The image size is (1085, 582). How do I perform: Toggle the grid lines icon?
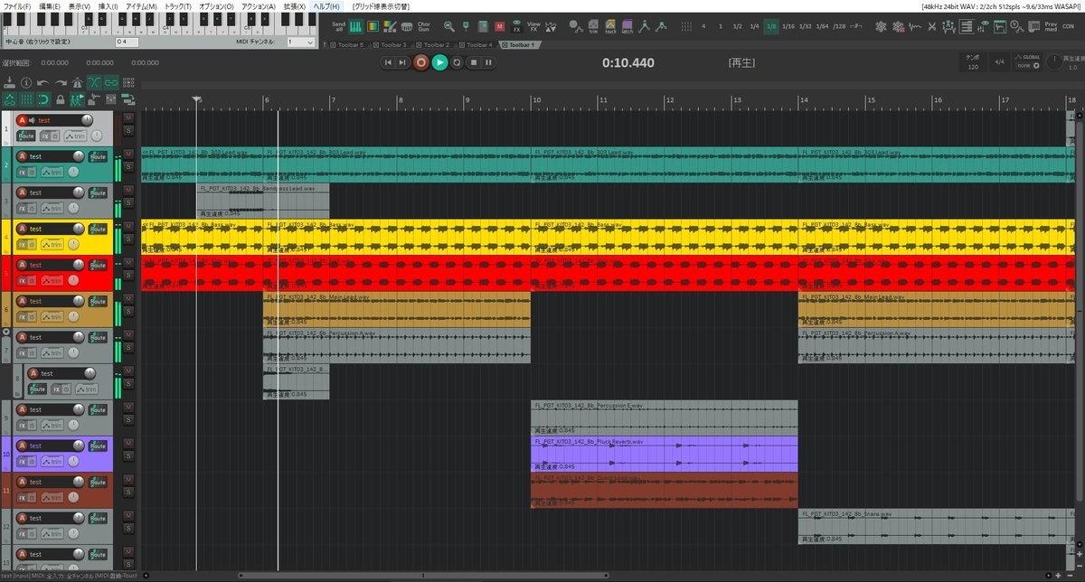[x=26, y=99]
